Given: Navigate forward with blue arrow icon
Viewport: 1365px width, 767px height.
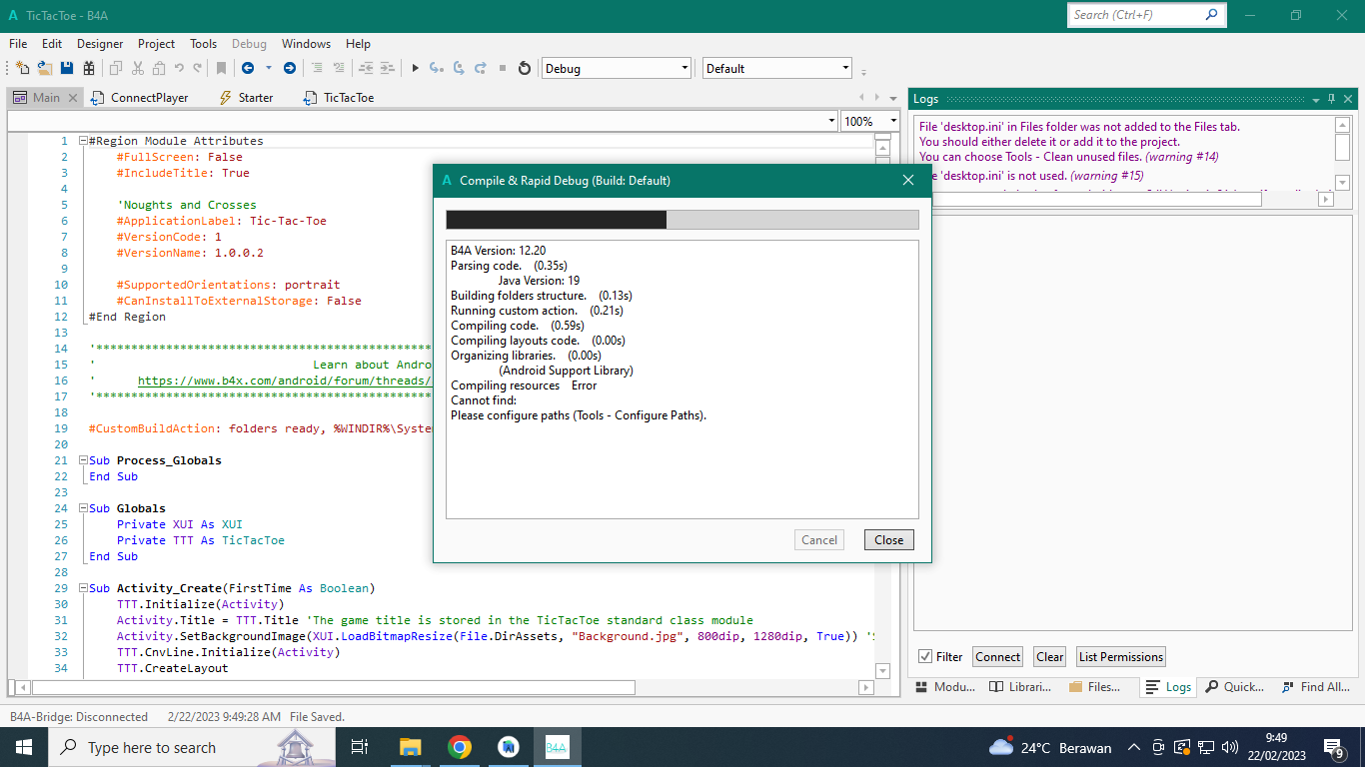Looking at the screenshot, I should coord(290,68).
